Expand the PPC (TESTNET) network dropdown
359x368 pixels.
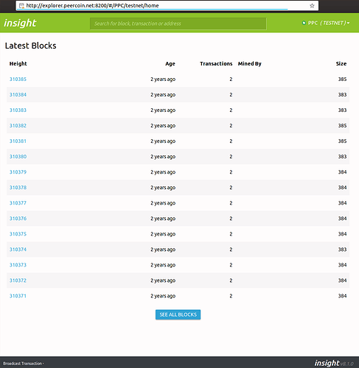[x=329, y=23]
